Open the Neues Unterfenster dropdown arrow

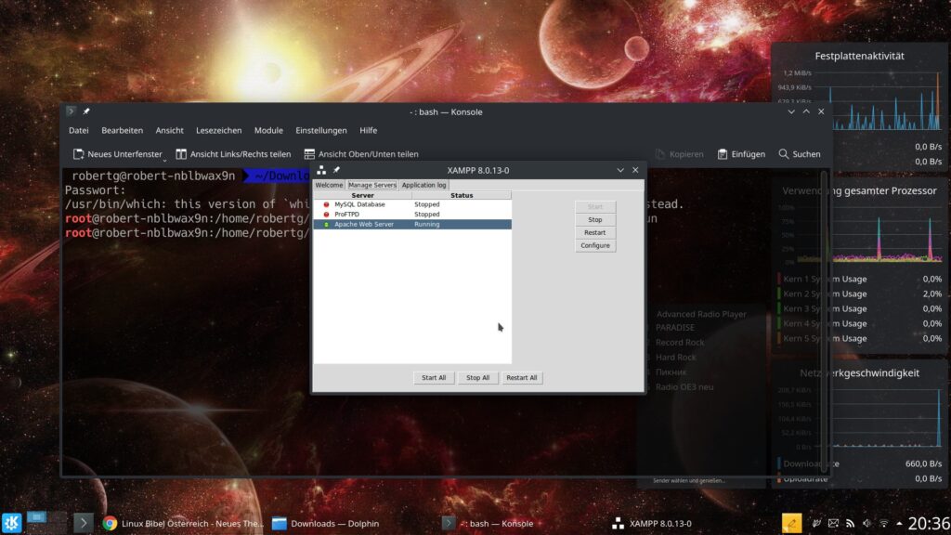click(x=164, y=159)
